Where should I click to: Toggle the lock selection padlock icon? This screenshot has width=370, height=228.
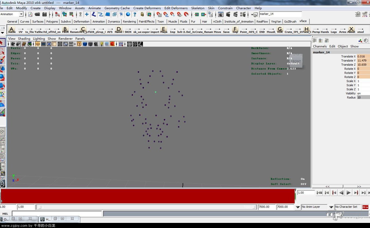(x=142, y=14)
